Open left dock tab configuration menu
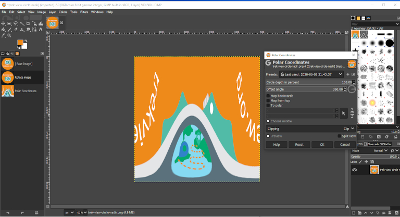 click(x=42, y=54)
